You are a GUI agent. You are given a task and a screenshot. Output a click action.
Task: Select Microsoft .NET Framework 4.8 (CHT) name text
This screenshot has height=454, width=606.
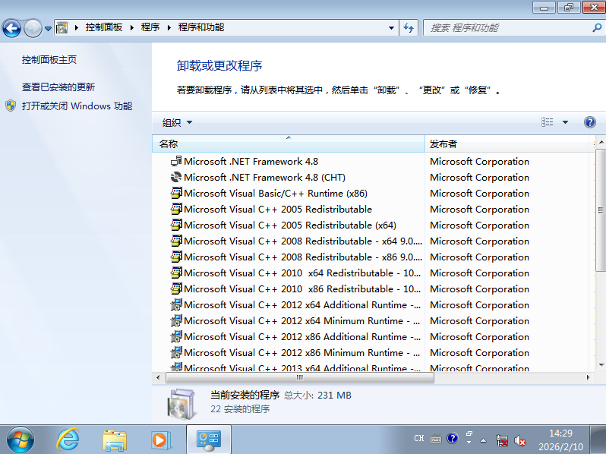point(265,178)
